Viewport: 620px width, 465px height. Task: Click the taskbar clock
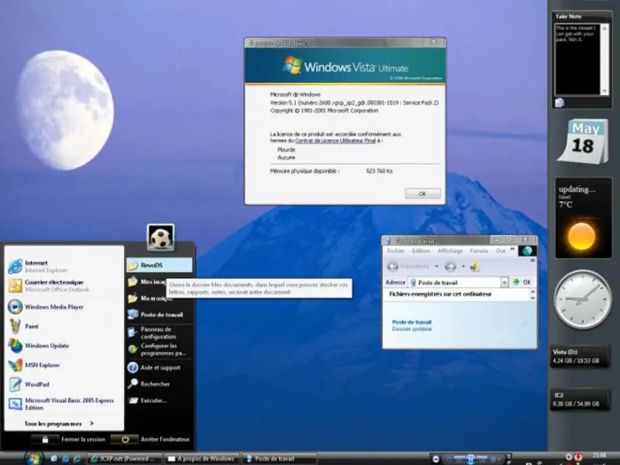599,456
